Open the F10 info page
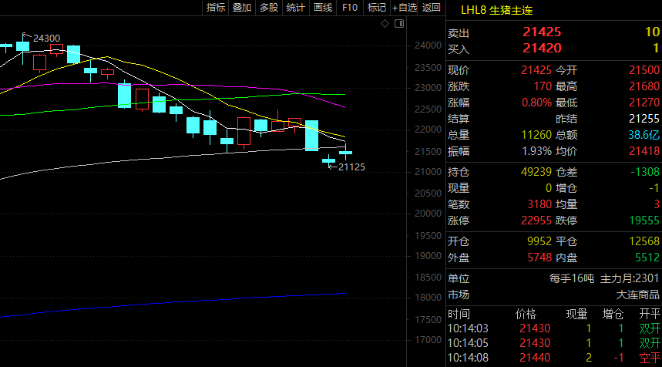The height and width of the screenshot is (367, 662). (350, 8)
